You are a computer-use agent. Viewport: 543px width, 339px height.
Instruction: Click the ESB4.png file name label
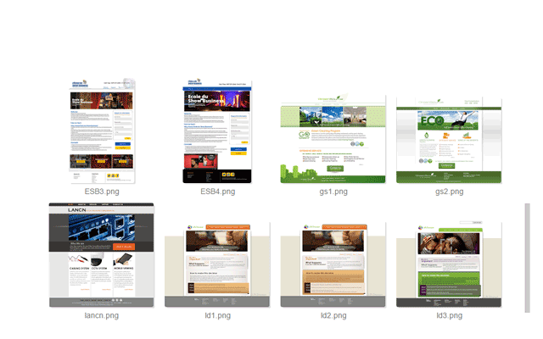pyautogui.click(x=217, y=192)
